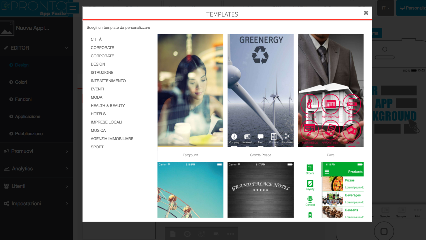Open the Funzioni editor page

coord(23,99)
